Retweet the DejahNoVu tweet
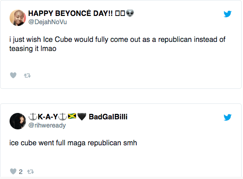Image resolution: width=243 pixels, height=179 pixels. pyautogui.click(x=27, y=76)
